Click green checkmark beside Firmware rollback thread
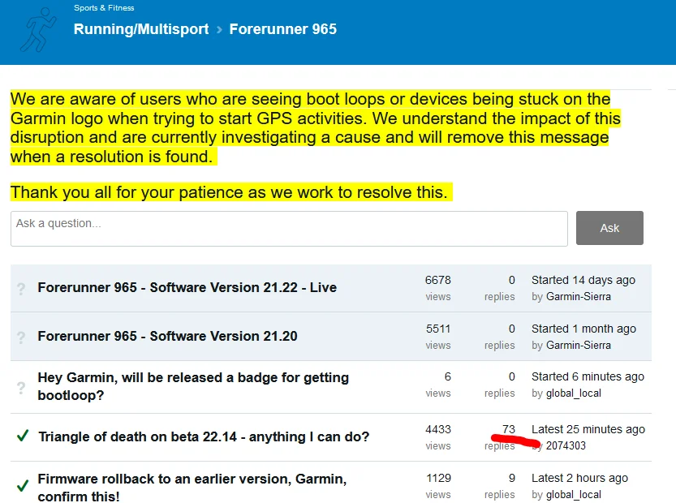Image resolution: width=676 pixels, height=503 pixels. coord(22,487)
